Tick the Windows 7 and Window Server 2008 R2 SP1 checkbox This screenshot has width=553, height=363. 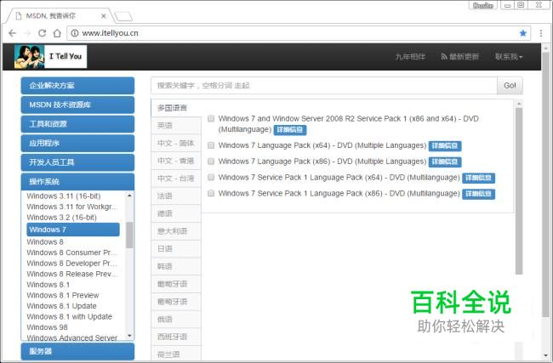click(x=210, y=118)
